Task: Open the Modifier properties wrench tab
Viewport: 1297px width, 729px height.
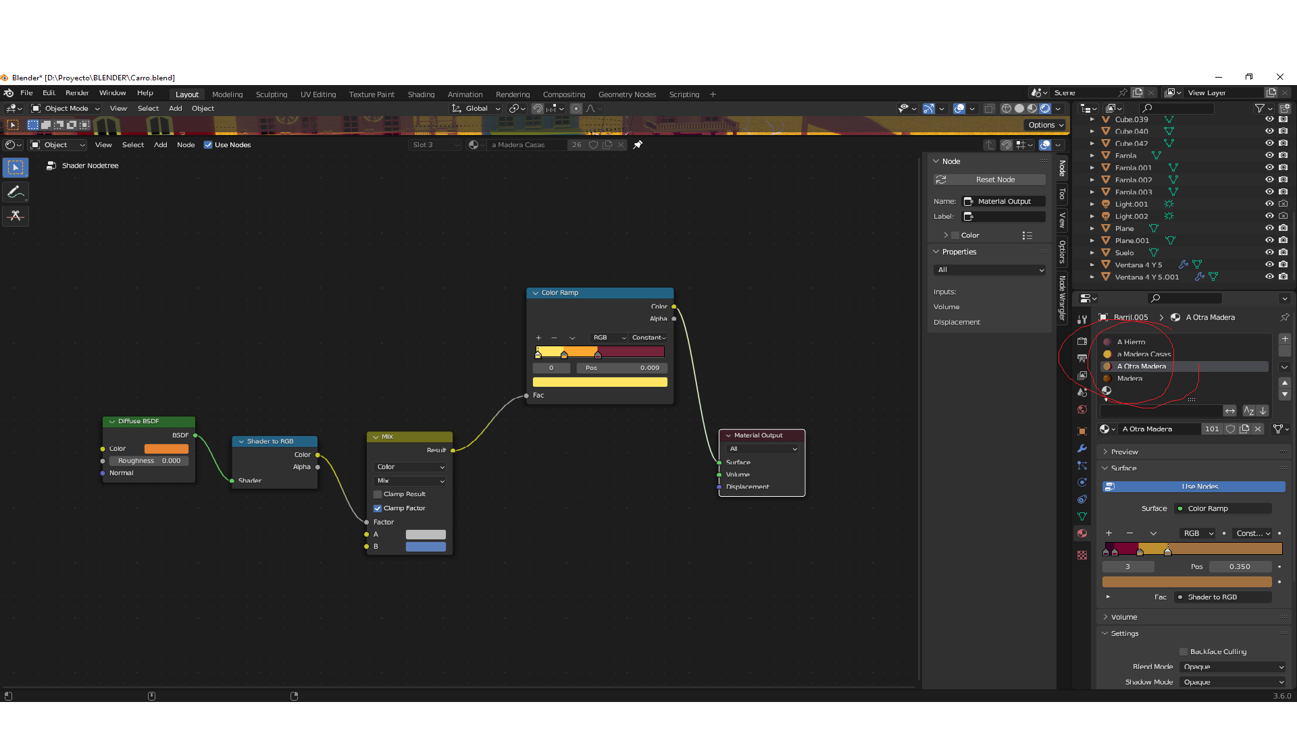Action: point(1082,448)
